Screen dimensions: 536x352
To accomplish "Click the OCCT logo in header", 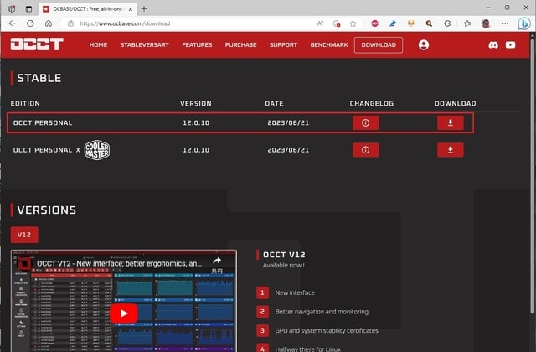I will [x=37, y=44].
